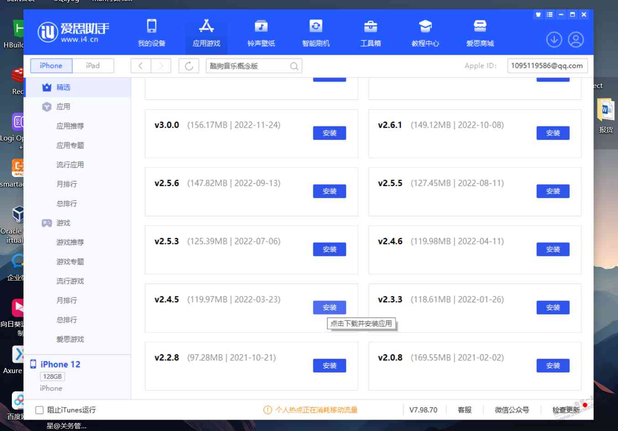
Task: Click the Apple ID input field
Action: [x=547, y=66]
